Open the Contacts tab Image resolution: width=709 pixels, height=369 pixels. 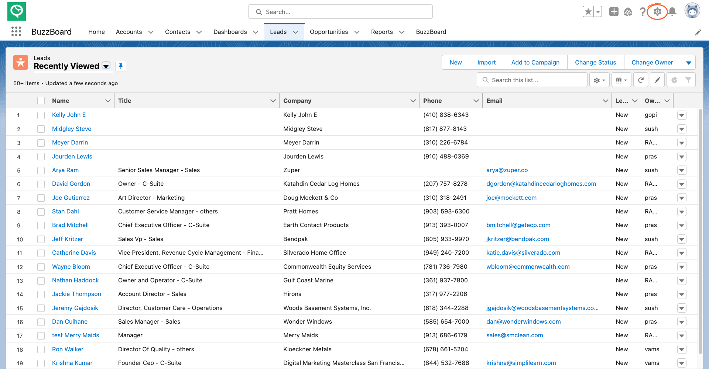click(x=178, y=32)
